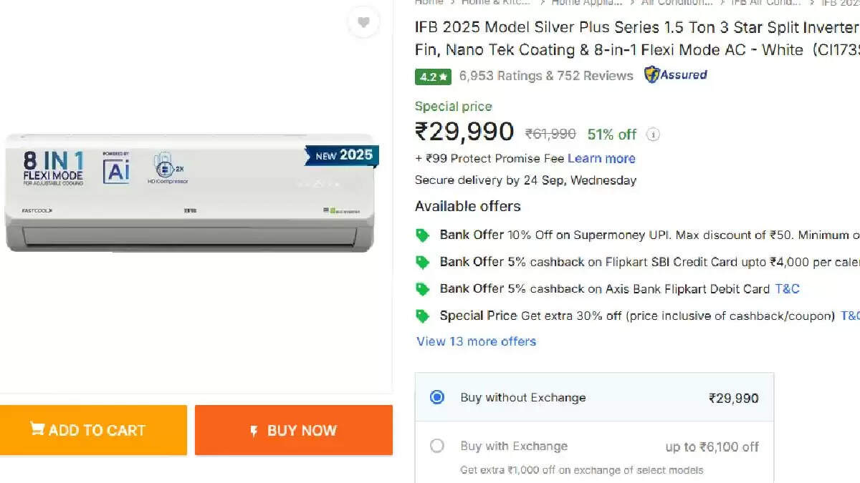Select Buy with Exchange option
The width and height of the screenshot is (860, 483).
tap(437, 446)
